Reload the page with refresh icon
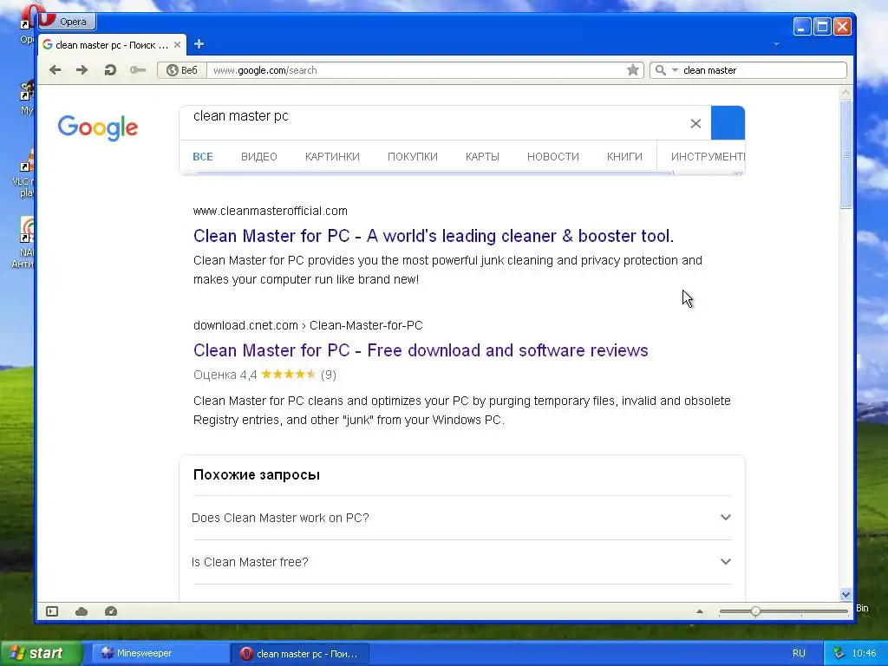Viewport: 888px width, 666px height. click(110, 69)
